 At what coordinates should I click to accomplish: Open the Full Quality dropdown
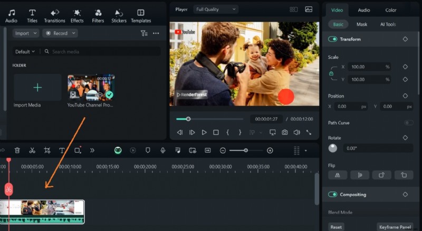click(216, 9)
